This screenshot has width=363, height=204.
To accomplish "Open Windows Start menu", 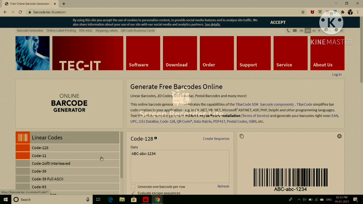I will coord(6,199).
